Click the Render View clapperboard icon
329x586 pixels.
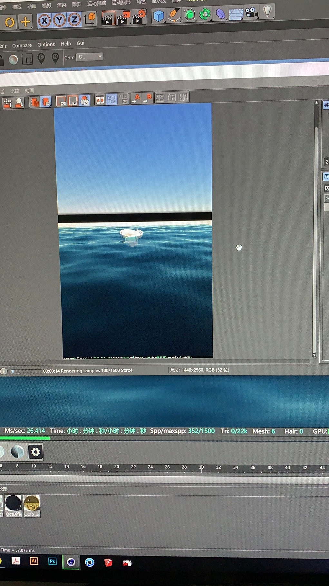[108, 18]
